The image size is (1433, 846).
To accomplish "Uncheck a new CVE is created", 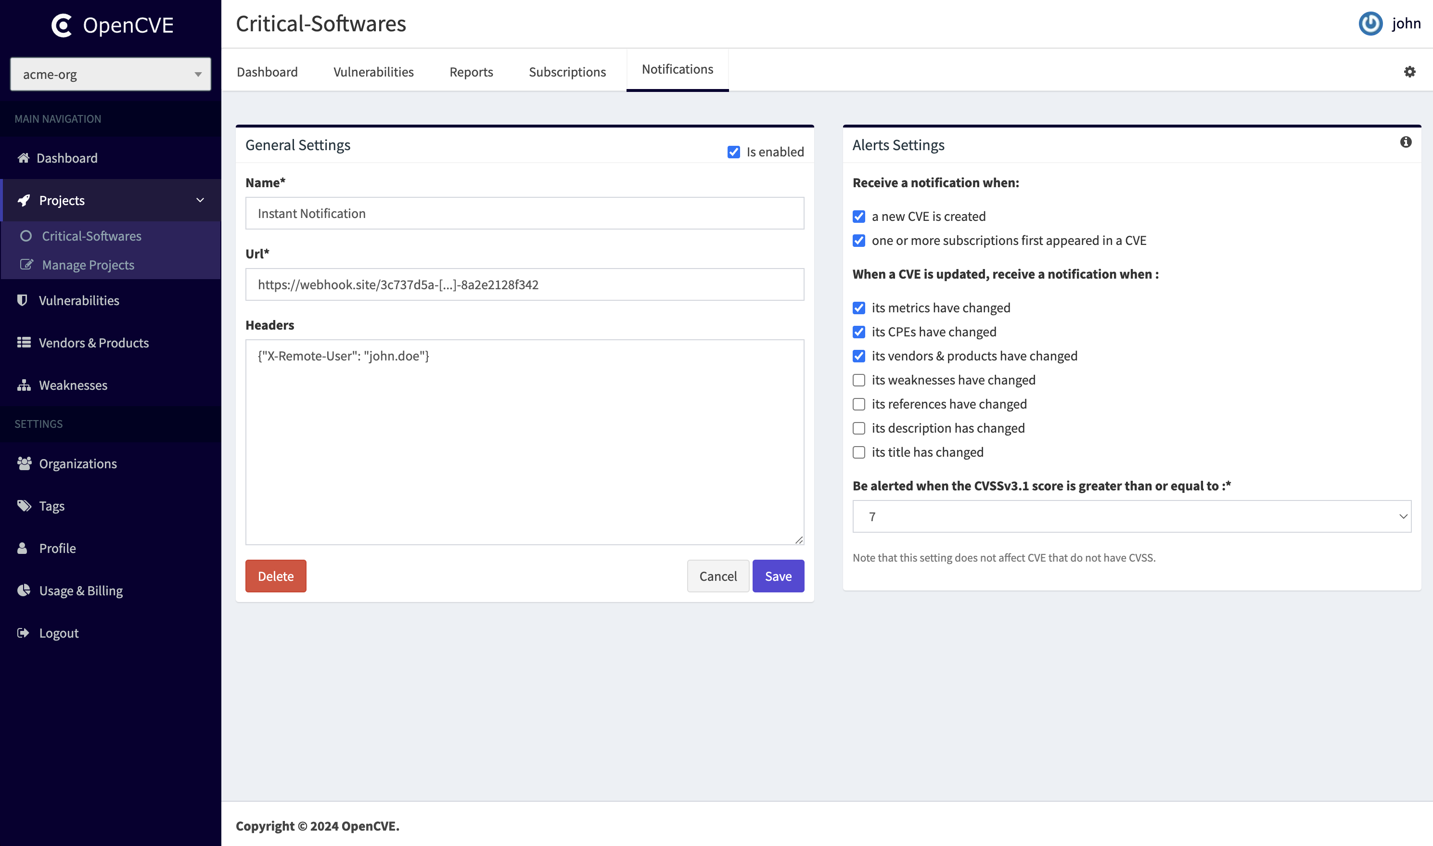I will 858,217.
